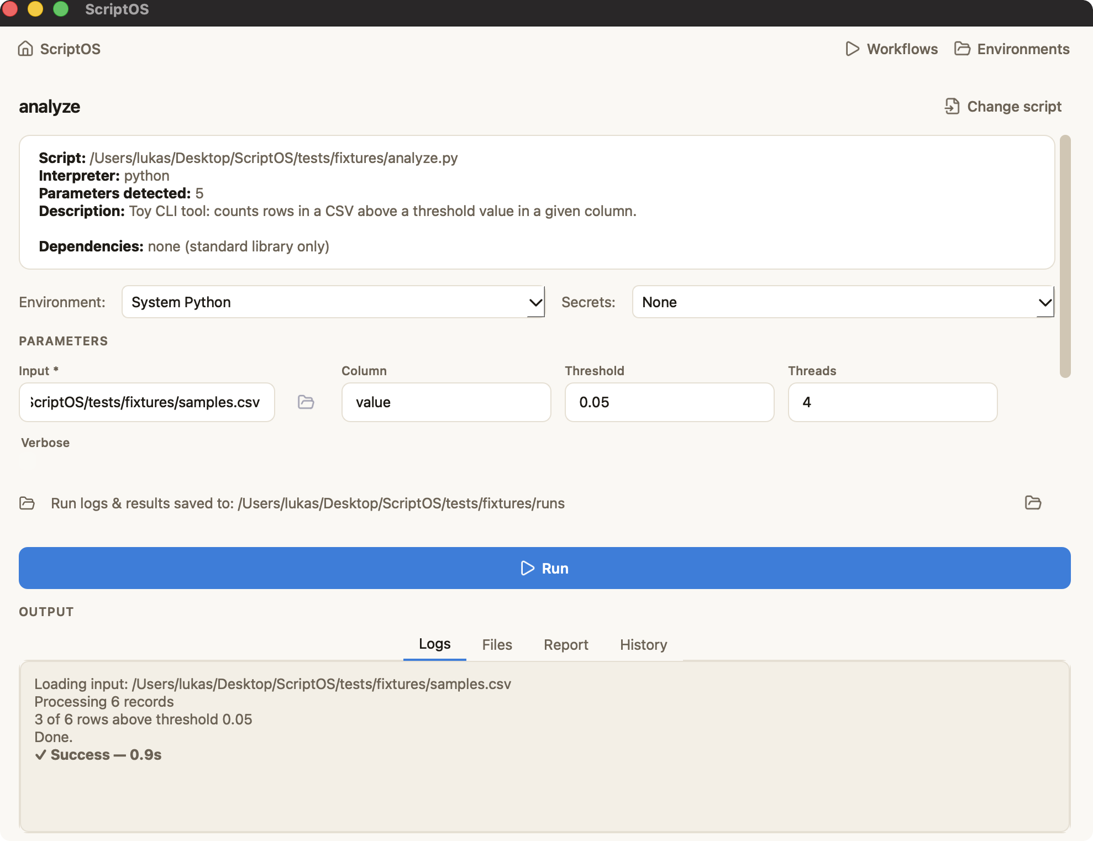
Task: Click the Threads field showing 4
Action: tap(893, 402)
